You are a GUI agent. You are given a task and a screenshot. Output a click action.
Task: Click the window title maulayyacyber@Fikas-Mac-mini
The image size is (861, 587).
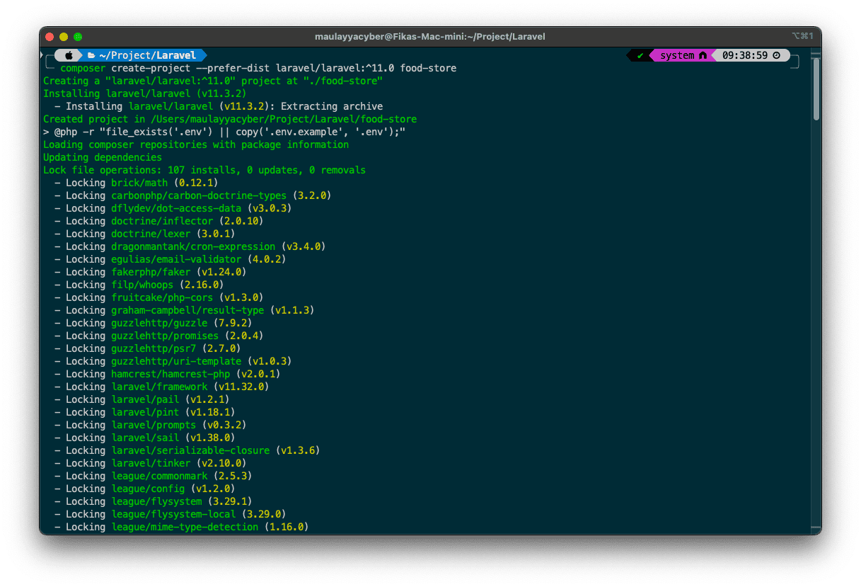[429, 37]
